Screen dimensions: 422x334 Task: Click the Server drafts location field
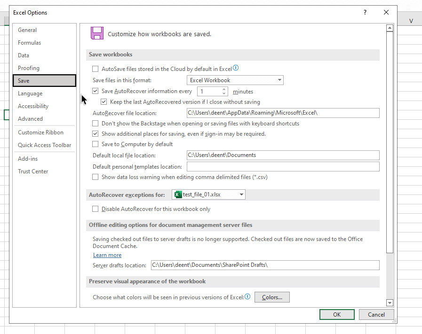click(265, 265)
